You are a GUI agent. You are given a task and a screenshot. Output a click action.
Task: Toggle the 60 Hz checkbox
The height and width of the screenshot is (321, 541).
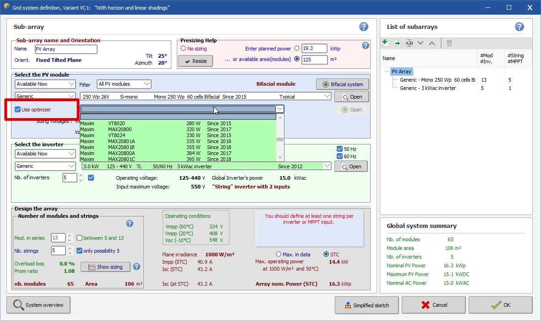click(339, 156)
